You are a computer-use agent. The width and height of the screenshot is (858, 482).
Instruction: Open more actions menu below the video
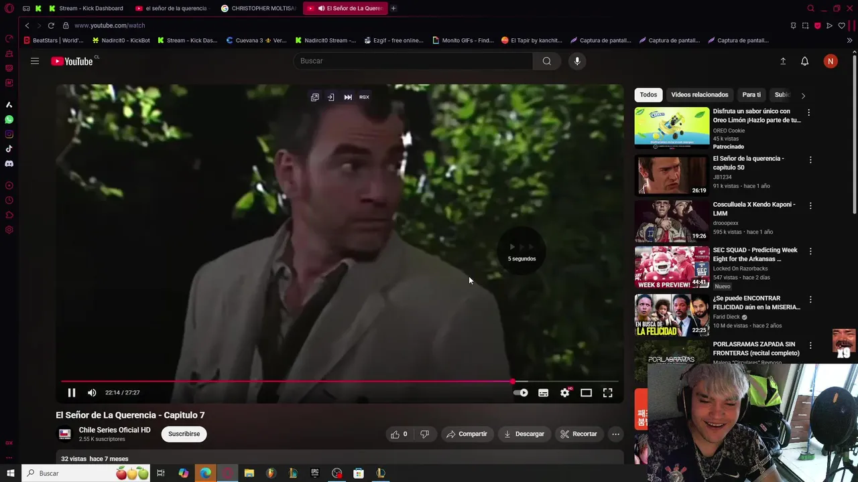pos(615,434)
